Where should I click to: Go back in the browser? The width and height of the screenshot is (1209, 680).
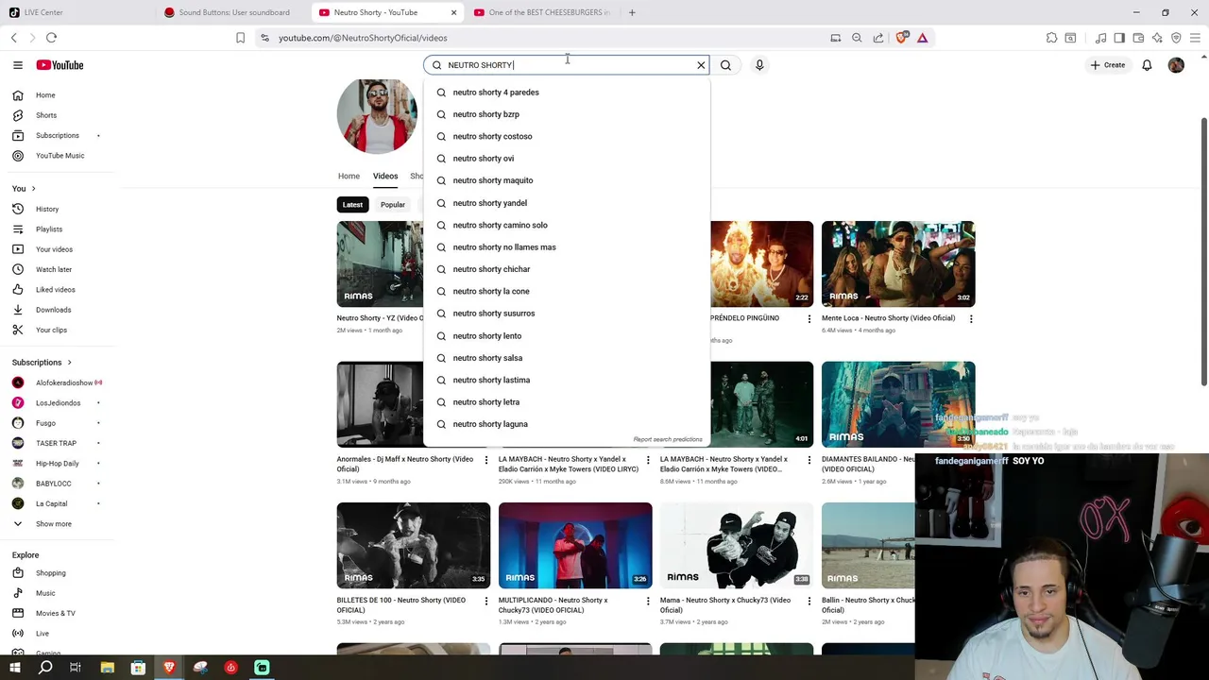pos(13,38)
